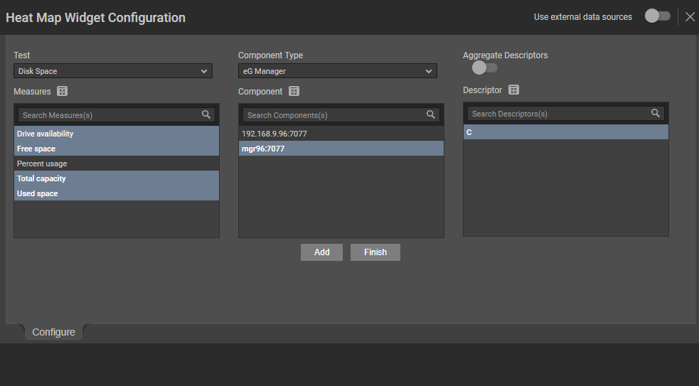Focus the Search Measures input field
699x386 pixels.
(x=109, y=115)
